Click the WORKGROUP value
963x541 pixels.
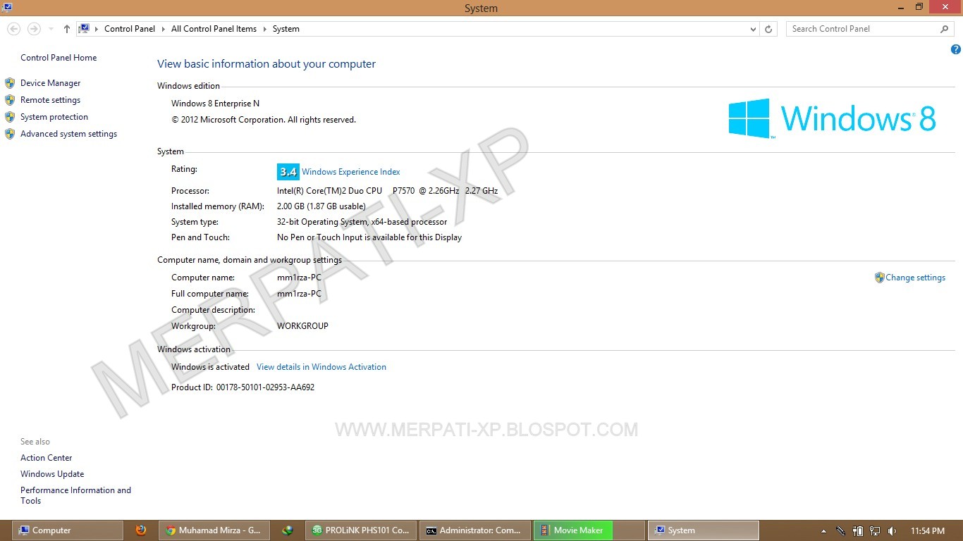click(x=302, y=326)
